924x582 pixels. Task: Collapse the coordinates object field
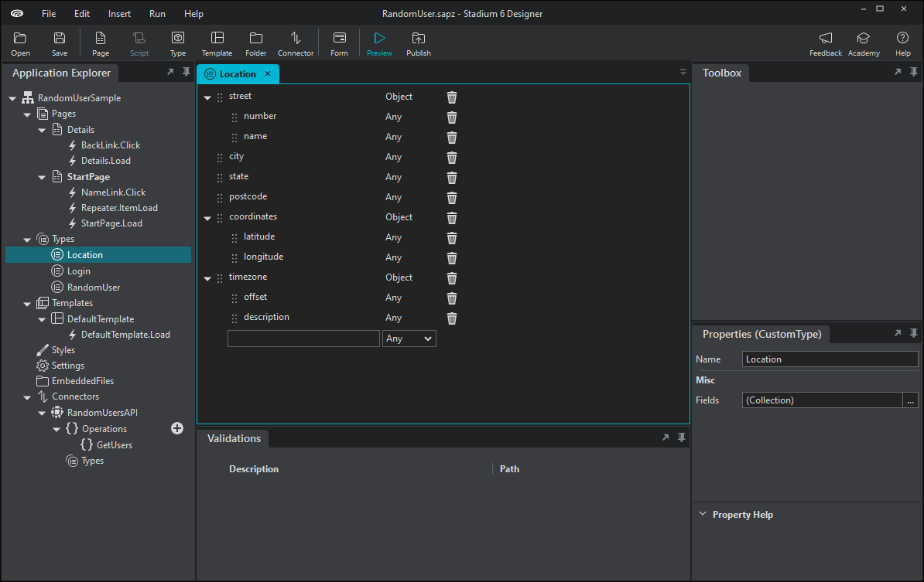coord(207,218)
